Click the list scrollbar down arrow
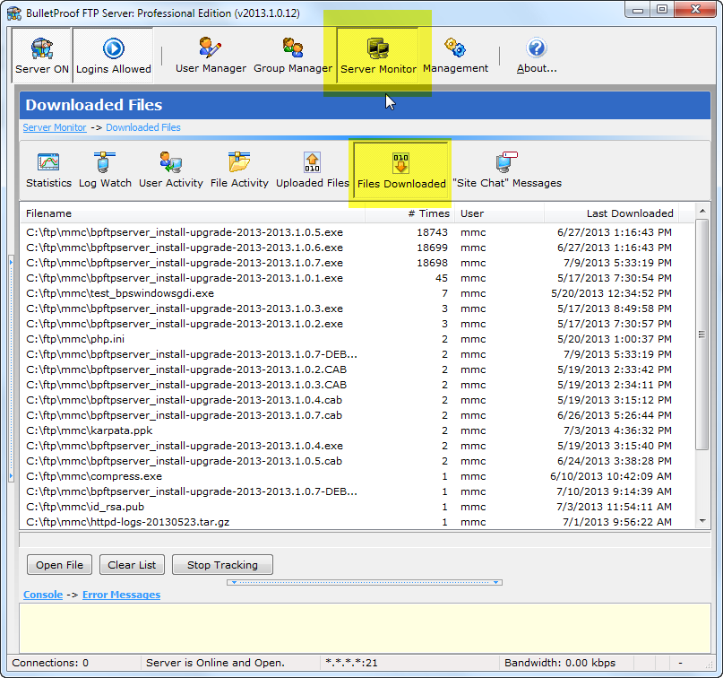723x678 pixels. click(x=702, y=521)
